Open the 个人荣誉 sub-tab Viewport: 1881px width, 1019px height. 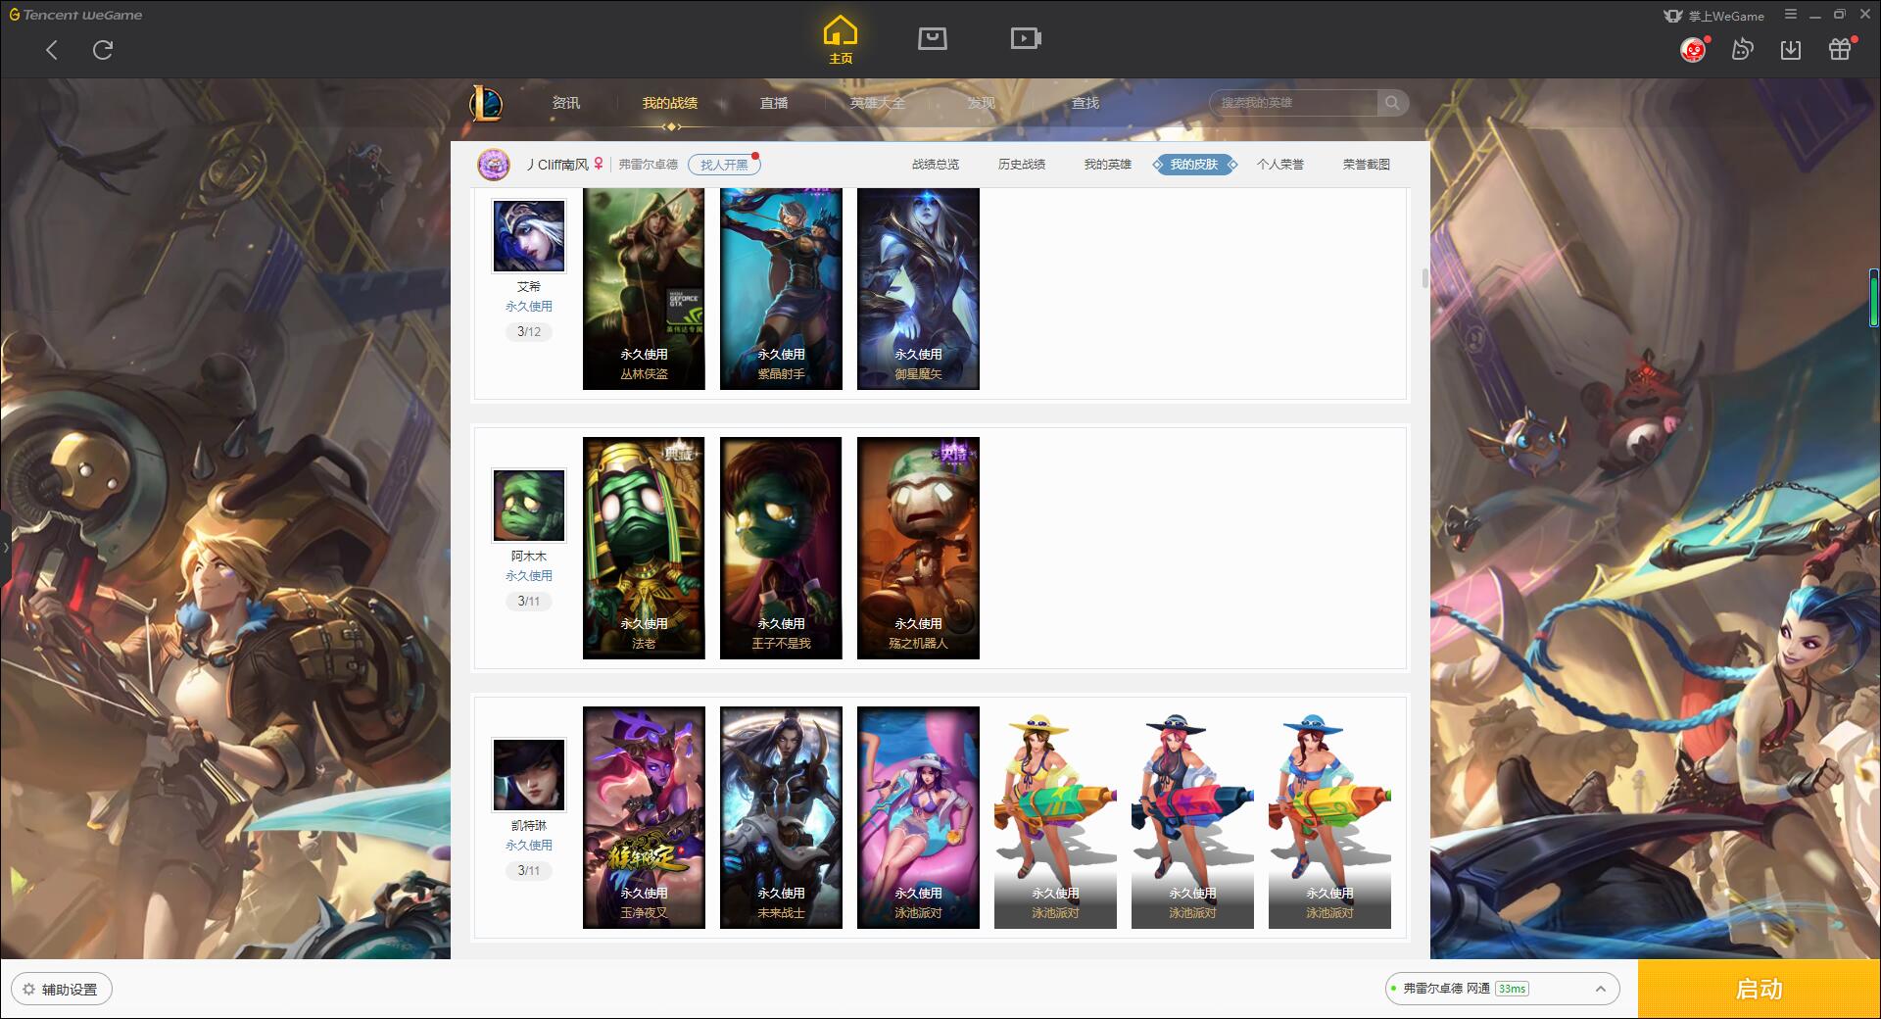point(1280,165)
